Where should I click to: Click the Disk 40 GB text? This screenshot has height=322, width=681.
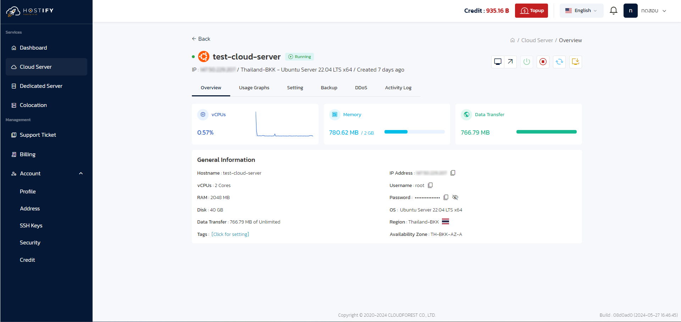[210, 210]
